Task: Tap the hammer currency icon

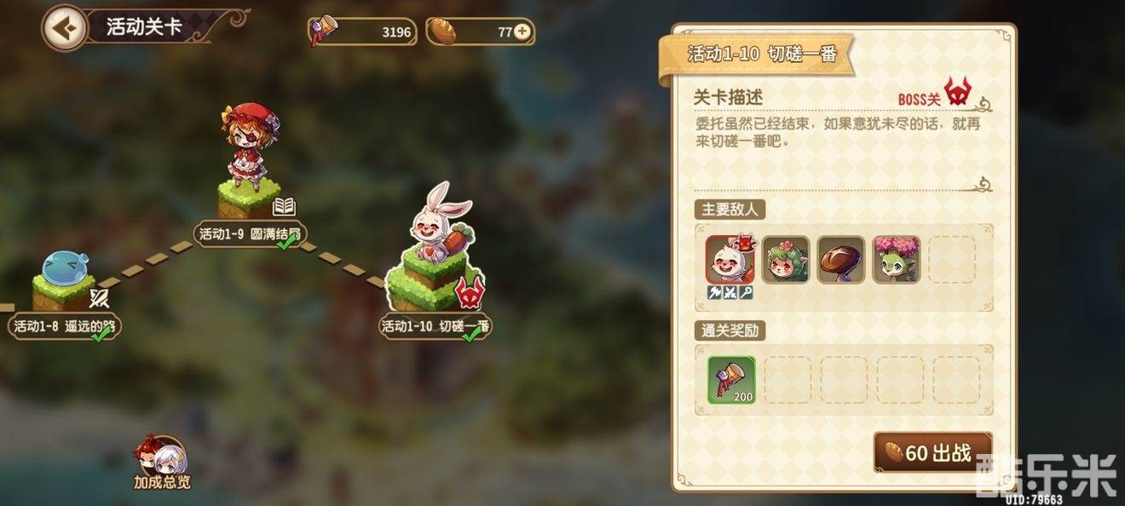Action: [x=323, y=32]
